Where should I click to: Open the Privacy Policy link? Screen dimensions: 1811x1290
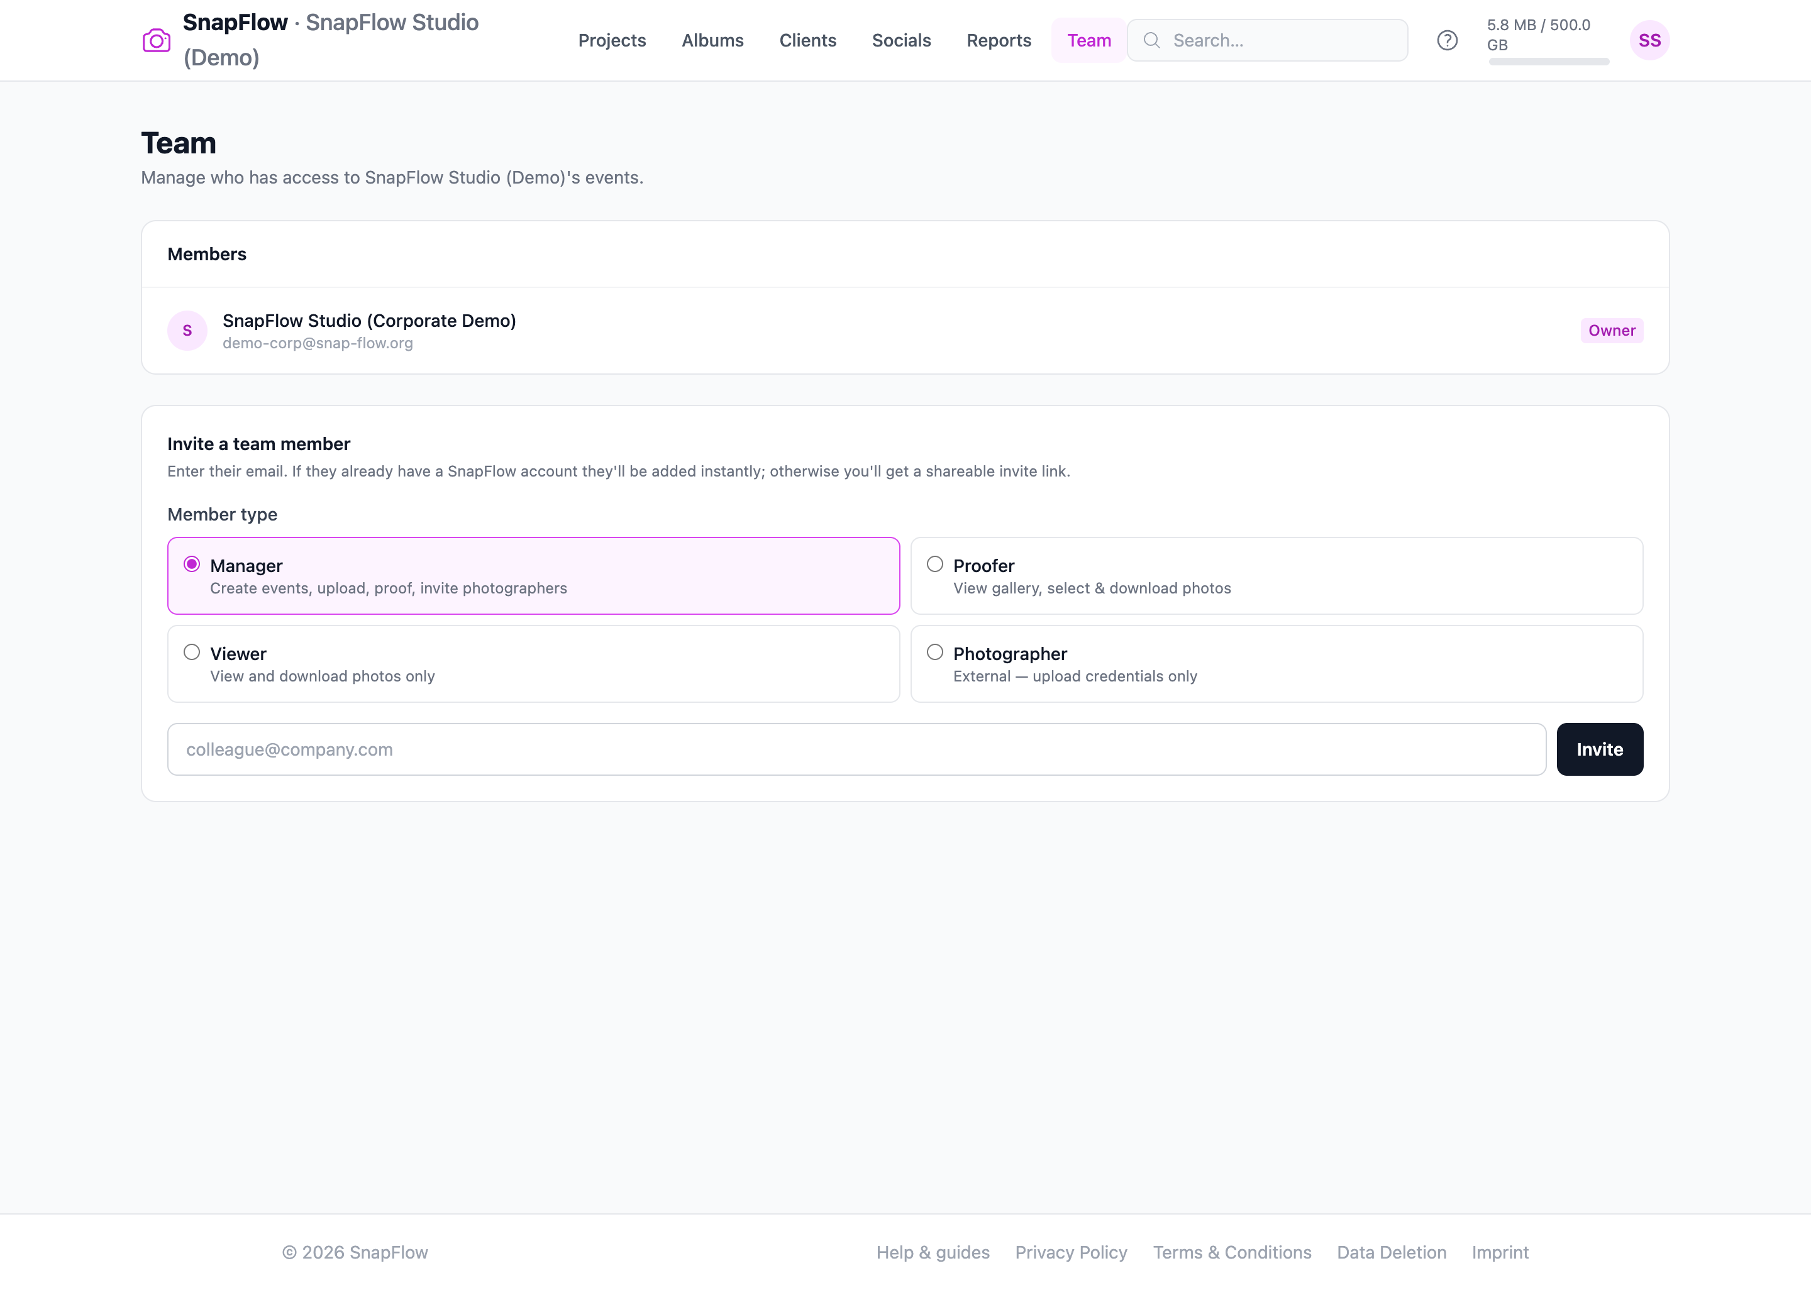[x=1071, y=1252]
